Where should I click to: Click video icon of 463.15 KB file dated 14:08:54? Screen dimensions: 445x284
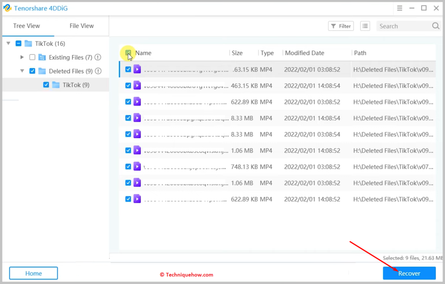[137, 85]
